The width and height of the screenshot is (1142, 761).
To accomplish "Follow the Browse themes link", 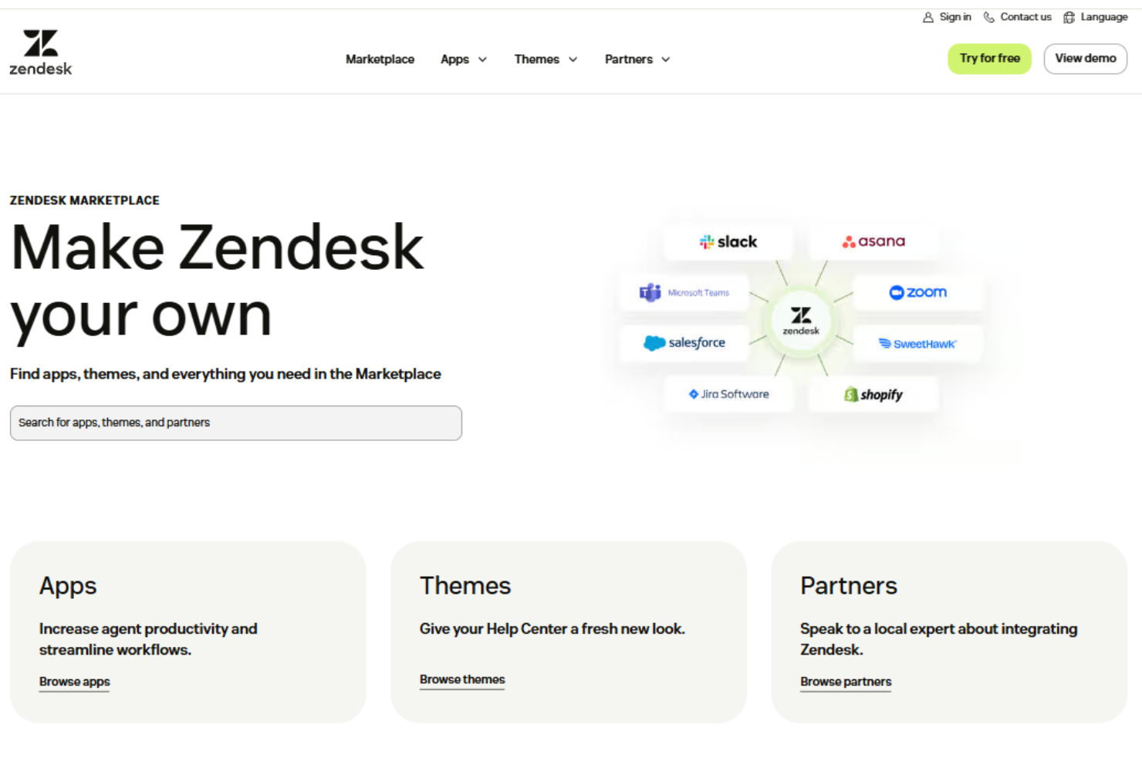I will tap(461, 679).
